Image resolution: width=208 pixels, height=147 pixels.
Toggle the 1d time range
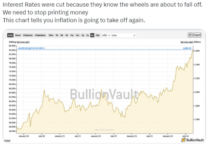(67, 35)
